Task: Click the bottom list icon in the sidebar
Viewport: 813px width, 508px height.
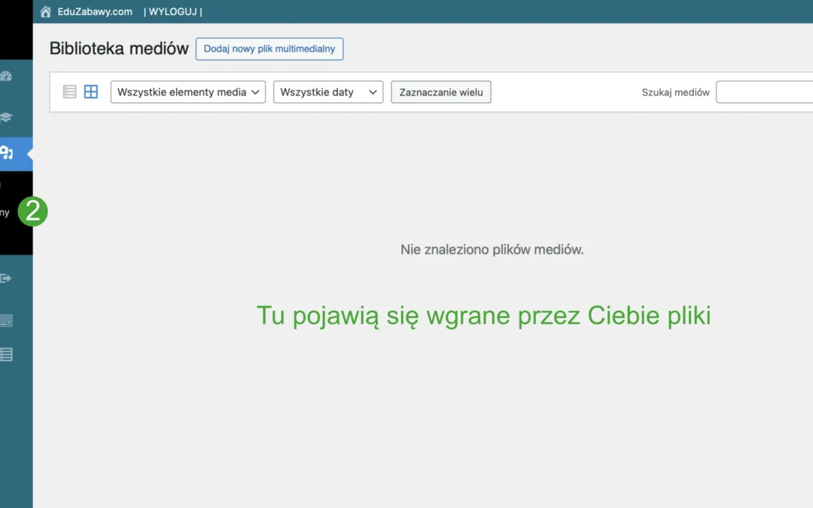Action: pos(7,354)
